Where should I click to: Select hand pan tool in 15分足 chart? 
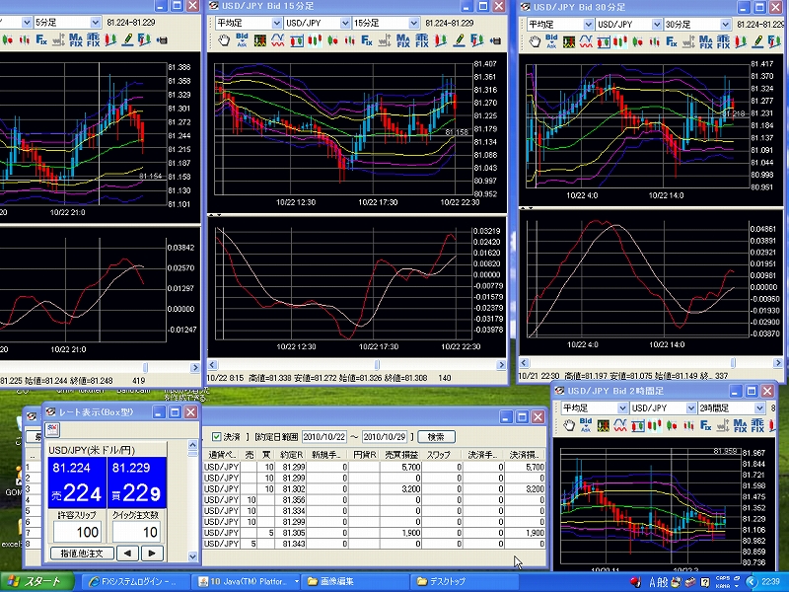click(x=224, y=40)
